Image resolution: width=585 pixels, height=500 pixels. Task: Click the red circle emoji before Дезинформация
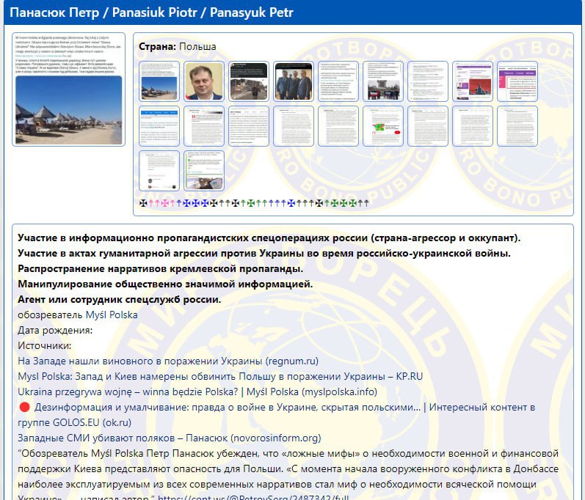coord(24,407)
